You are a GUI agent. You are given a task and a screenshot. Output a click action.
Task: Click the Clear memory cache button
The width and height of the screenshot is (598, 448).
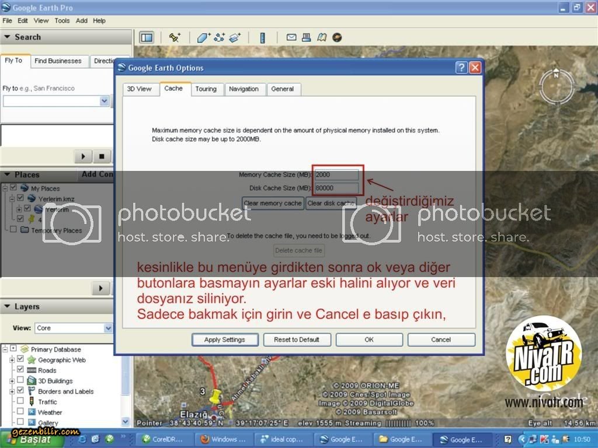[273, 204]
